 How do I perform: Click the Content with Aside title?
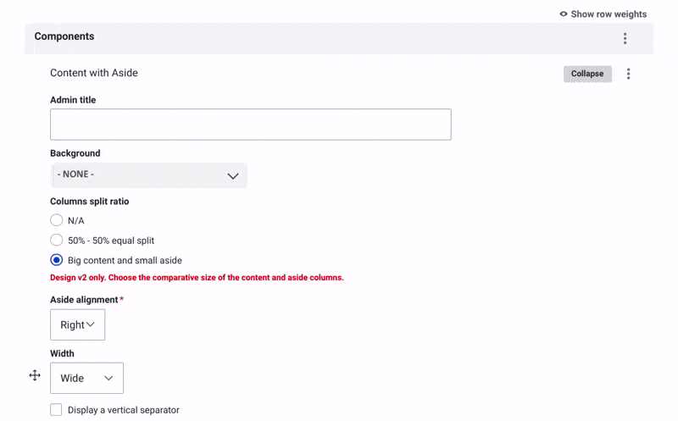tap(94, 73)
